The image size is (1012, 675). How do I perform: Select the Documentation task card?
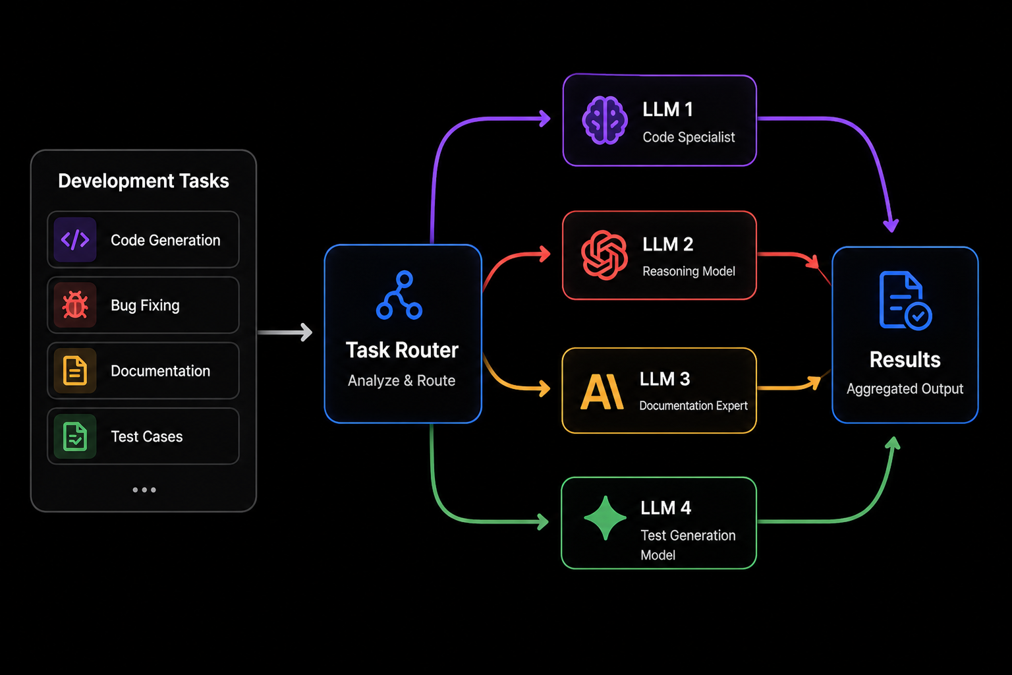click(143, 370)
